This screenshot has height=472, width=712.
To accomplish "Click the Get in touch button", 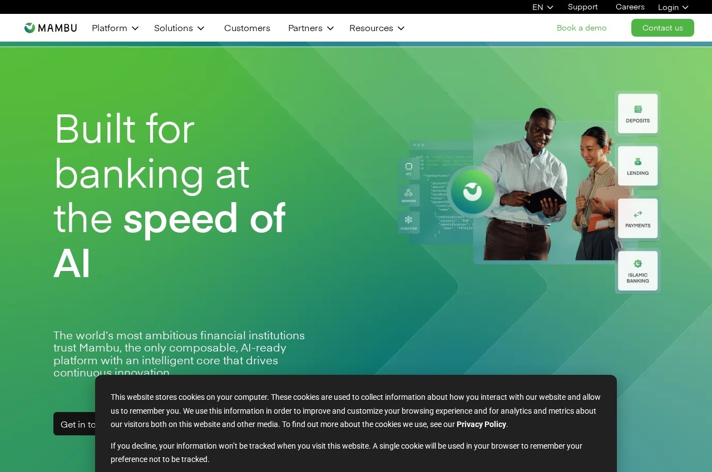I will click(x=75, y=424).
